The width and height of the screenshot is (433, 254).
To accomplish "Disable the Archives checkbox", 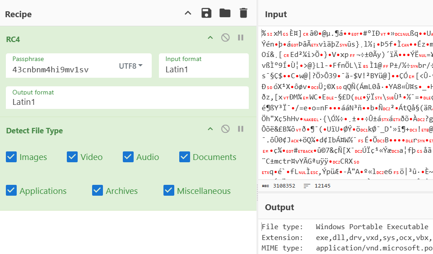I will pos(98,191).
